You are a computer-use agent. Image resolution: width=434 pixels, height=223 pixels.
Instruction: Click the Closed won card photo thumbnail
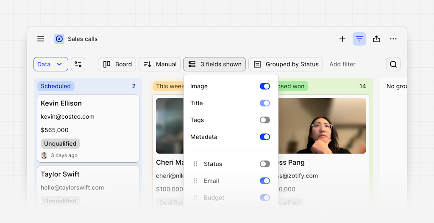pyautogui.click(x=322, y=126)
